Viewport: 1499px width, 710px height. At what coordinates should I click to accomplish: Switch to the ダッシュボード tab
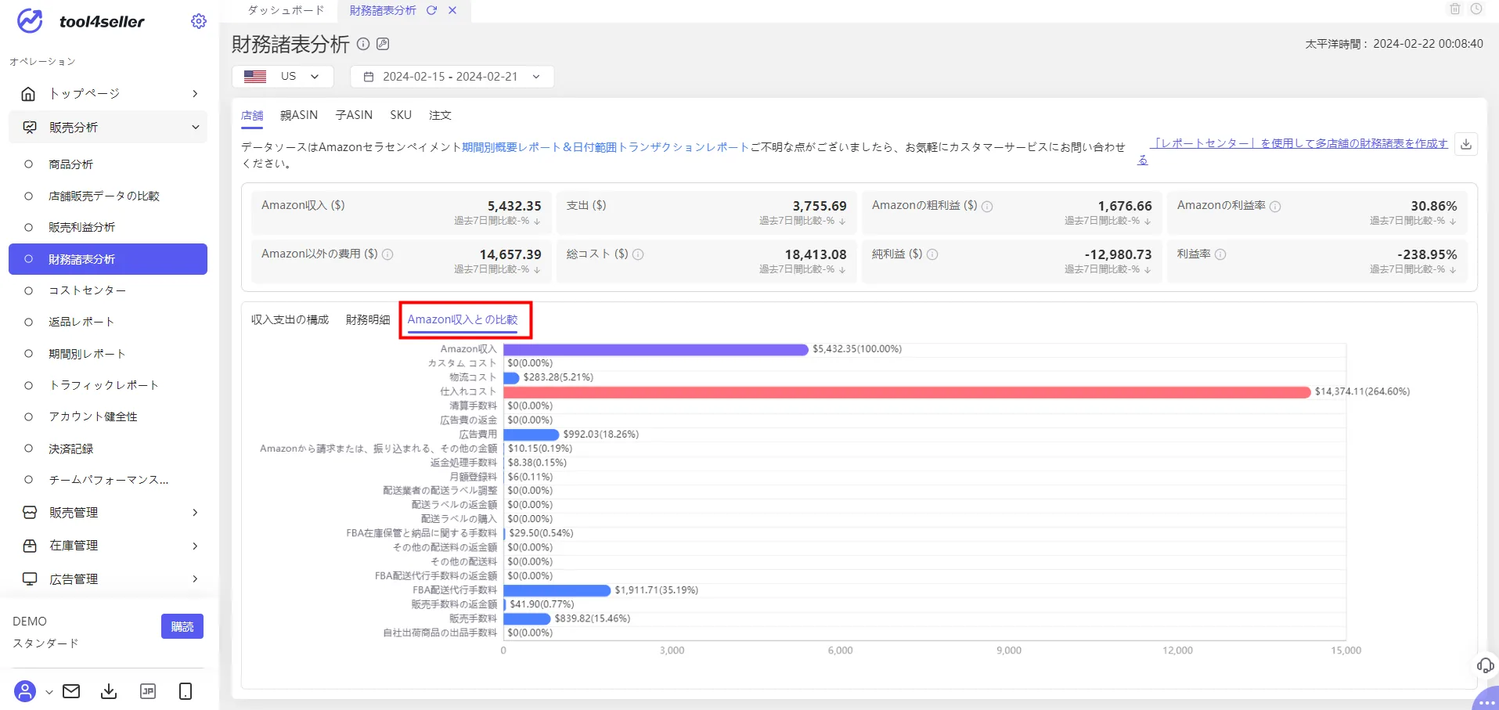pos(286,10)
